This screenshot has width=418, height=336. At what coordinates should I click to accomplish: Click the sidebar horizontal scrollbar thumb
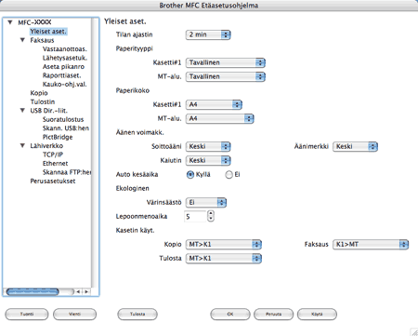[33, 291]
